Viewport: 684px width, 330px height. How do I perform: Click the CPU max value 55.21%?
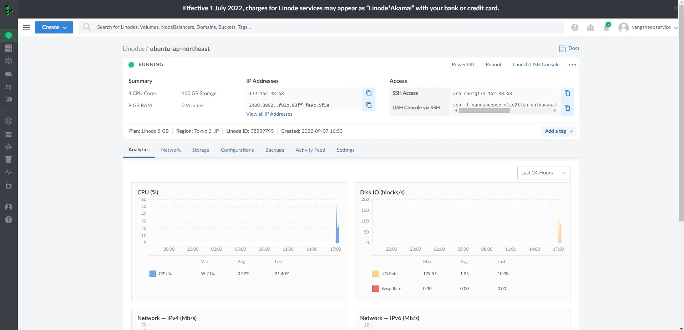point(208,274)
